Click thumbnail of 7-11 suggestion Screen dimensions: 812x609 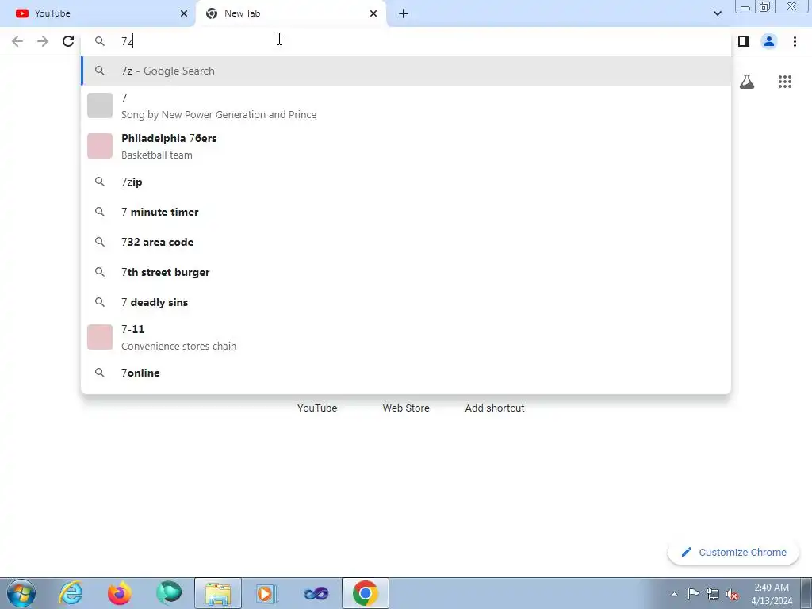click(x=100, y=337)
